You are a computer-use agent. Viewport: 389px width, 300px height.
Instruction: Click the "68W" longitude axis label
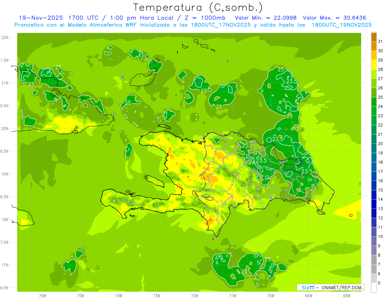click(347, 296)
